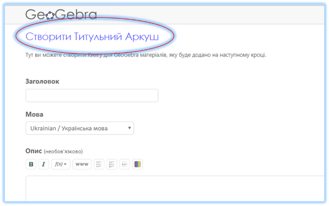Click into the Опис description text area
This screenshot has height=206, width=329.
tap(175, 188)
